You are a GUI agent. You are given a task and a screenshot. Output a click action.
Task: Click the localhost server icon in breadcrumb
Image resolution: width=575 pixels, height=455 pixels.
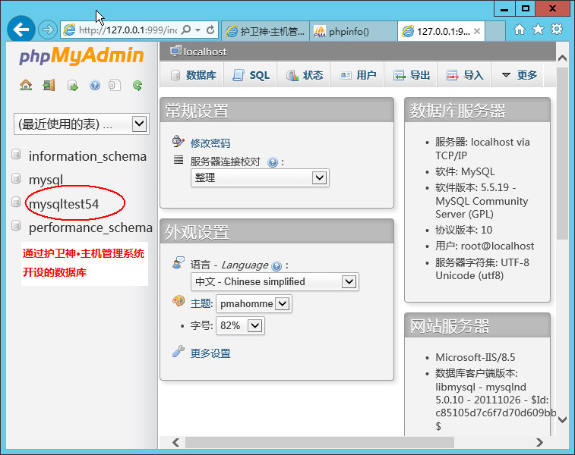175,52
